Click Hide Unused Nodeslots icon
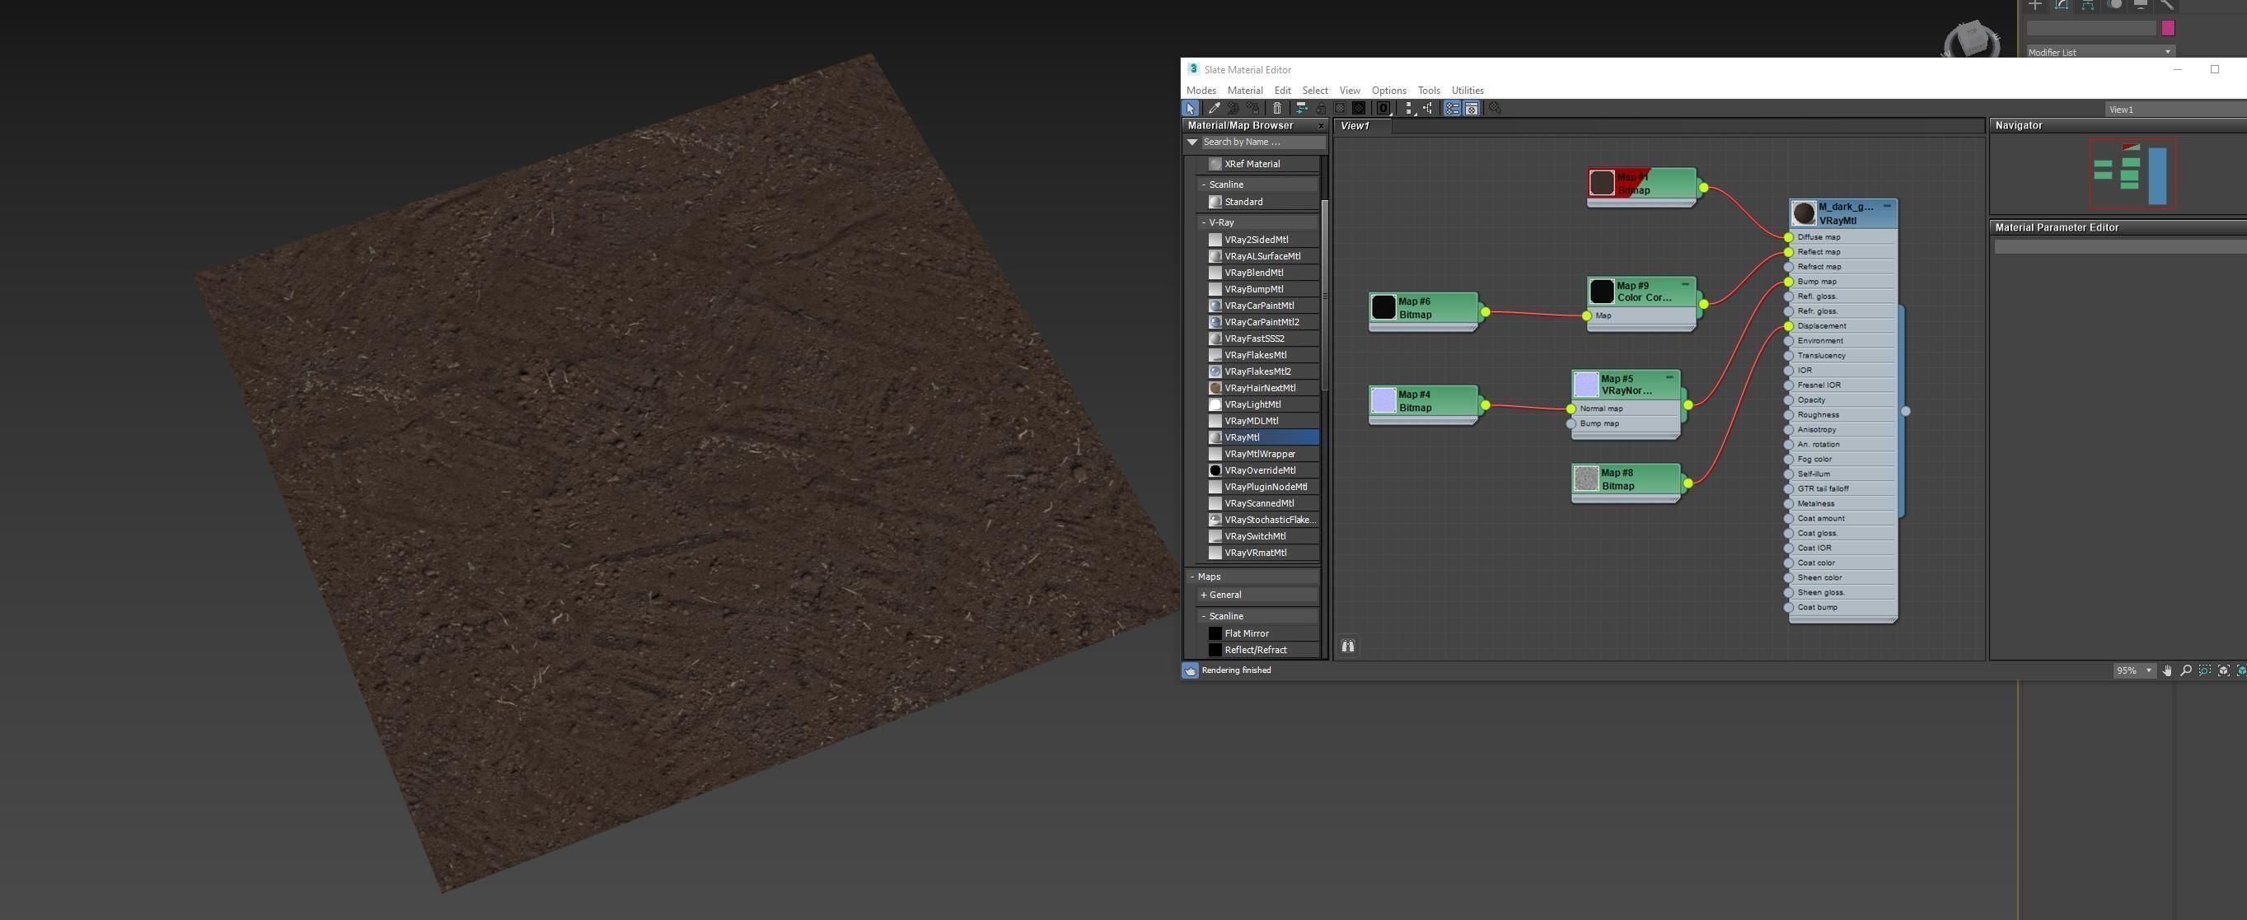The width and height of the screenshot is (2247, 920). [1321, 108]
